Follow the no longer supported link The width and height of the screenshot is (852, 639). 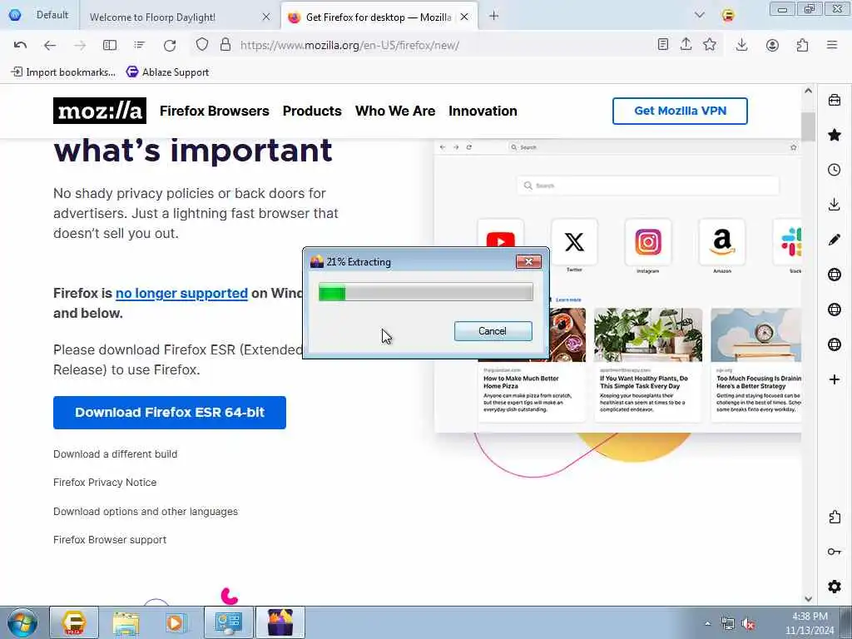click(x=181, y=294)
